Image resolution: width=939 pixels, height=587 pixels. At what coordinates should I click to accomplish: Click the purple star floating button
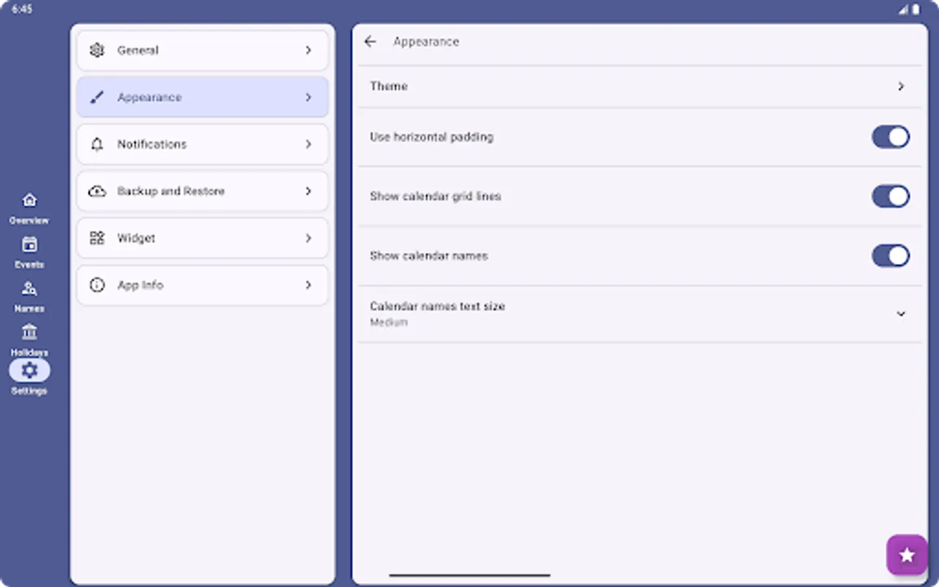906,554
